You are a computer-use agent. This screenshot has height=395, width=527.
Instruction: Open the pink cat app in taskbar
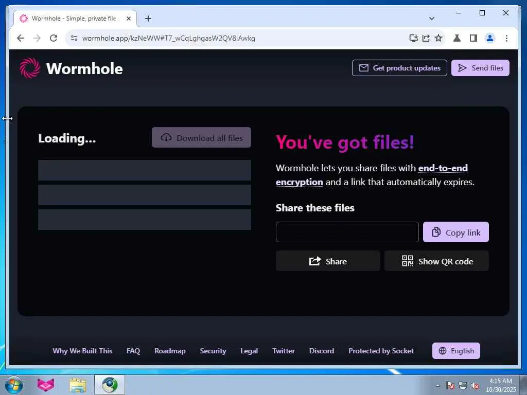46,385
